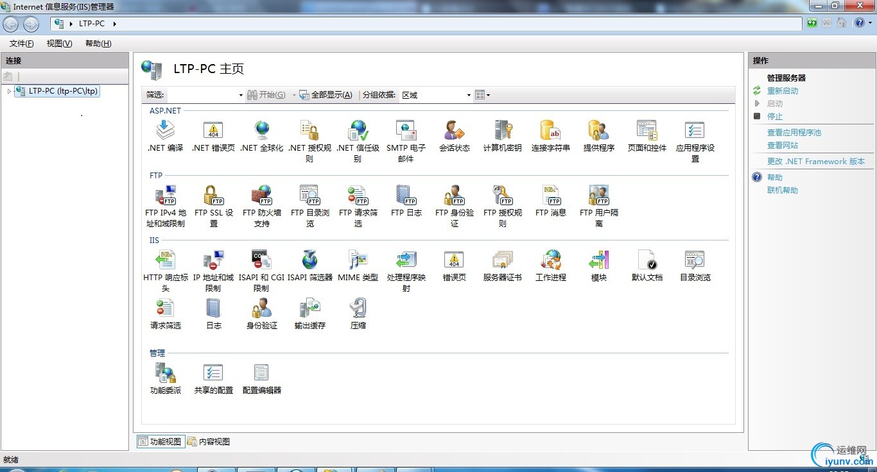Click 联机帮助 link
The height and width of the screenshot is (472, 877).
click(x=783, y=190)
